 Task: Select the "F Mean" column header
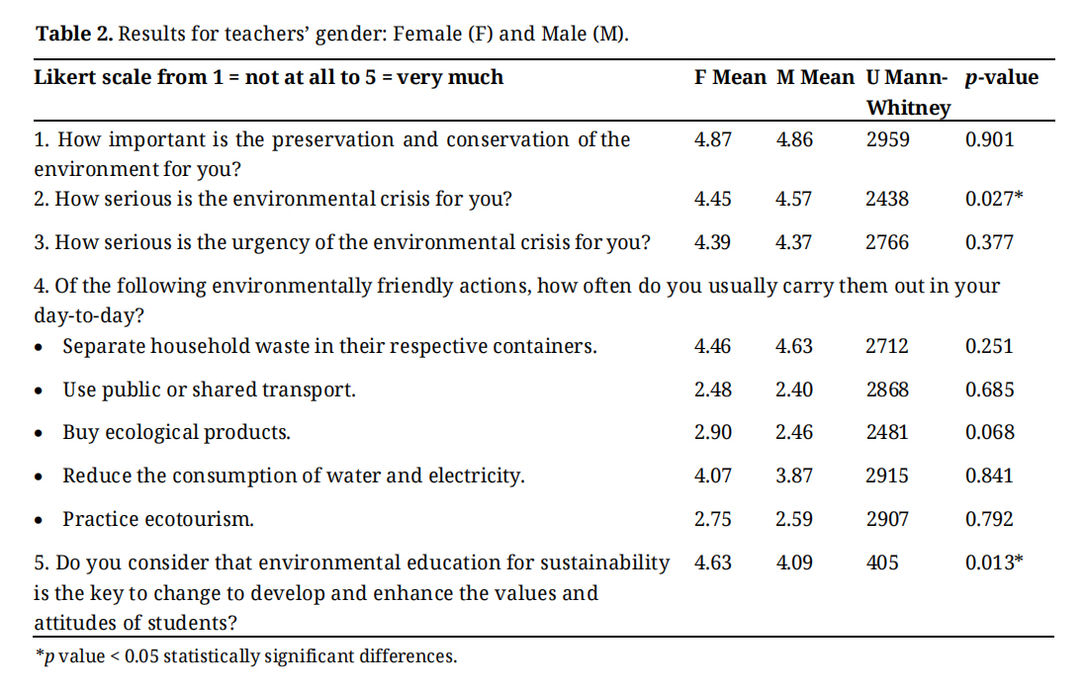coord(730,77)
